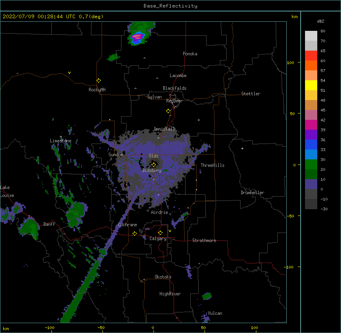Viewport: 341px width, 333px height.
Task: Select the red 60-65 dBZ legend swatch
Action: point(311,55)
